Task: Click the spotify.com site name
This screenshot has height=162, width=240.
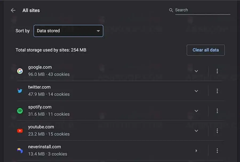Action: pyautogui.click(x=40, y=107)
